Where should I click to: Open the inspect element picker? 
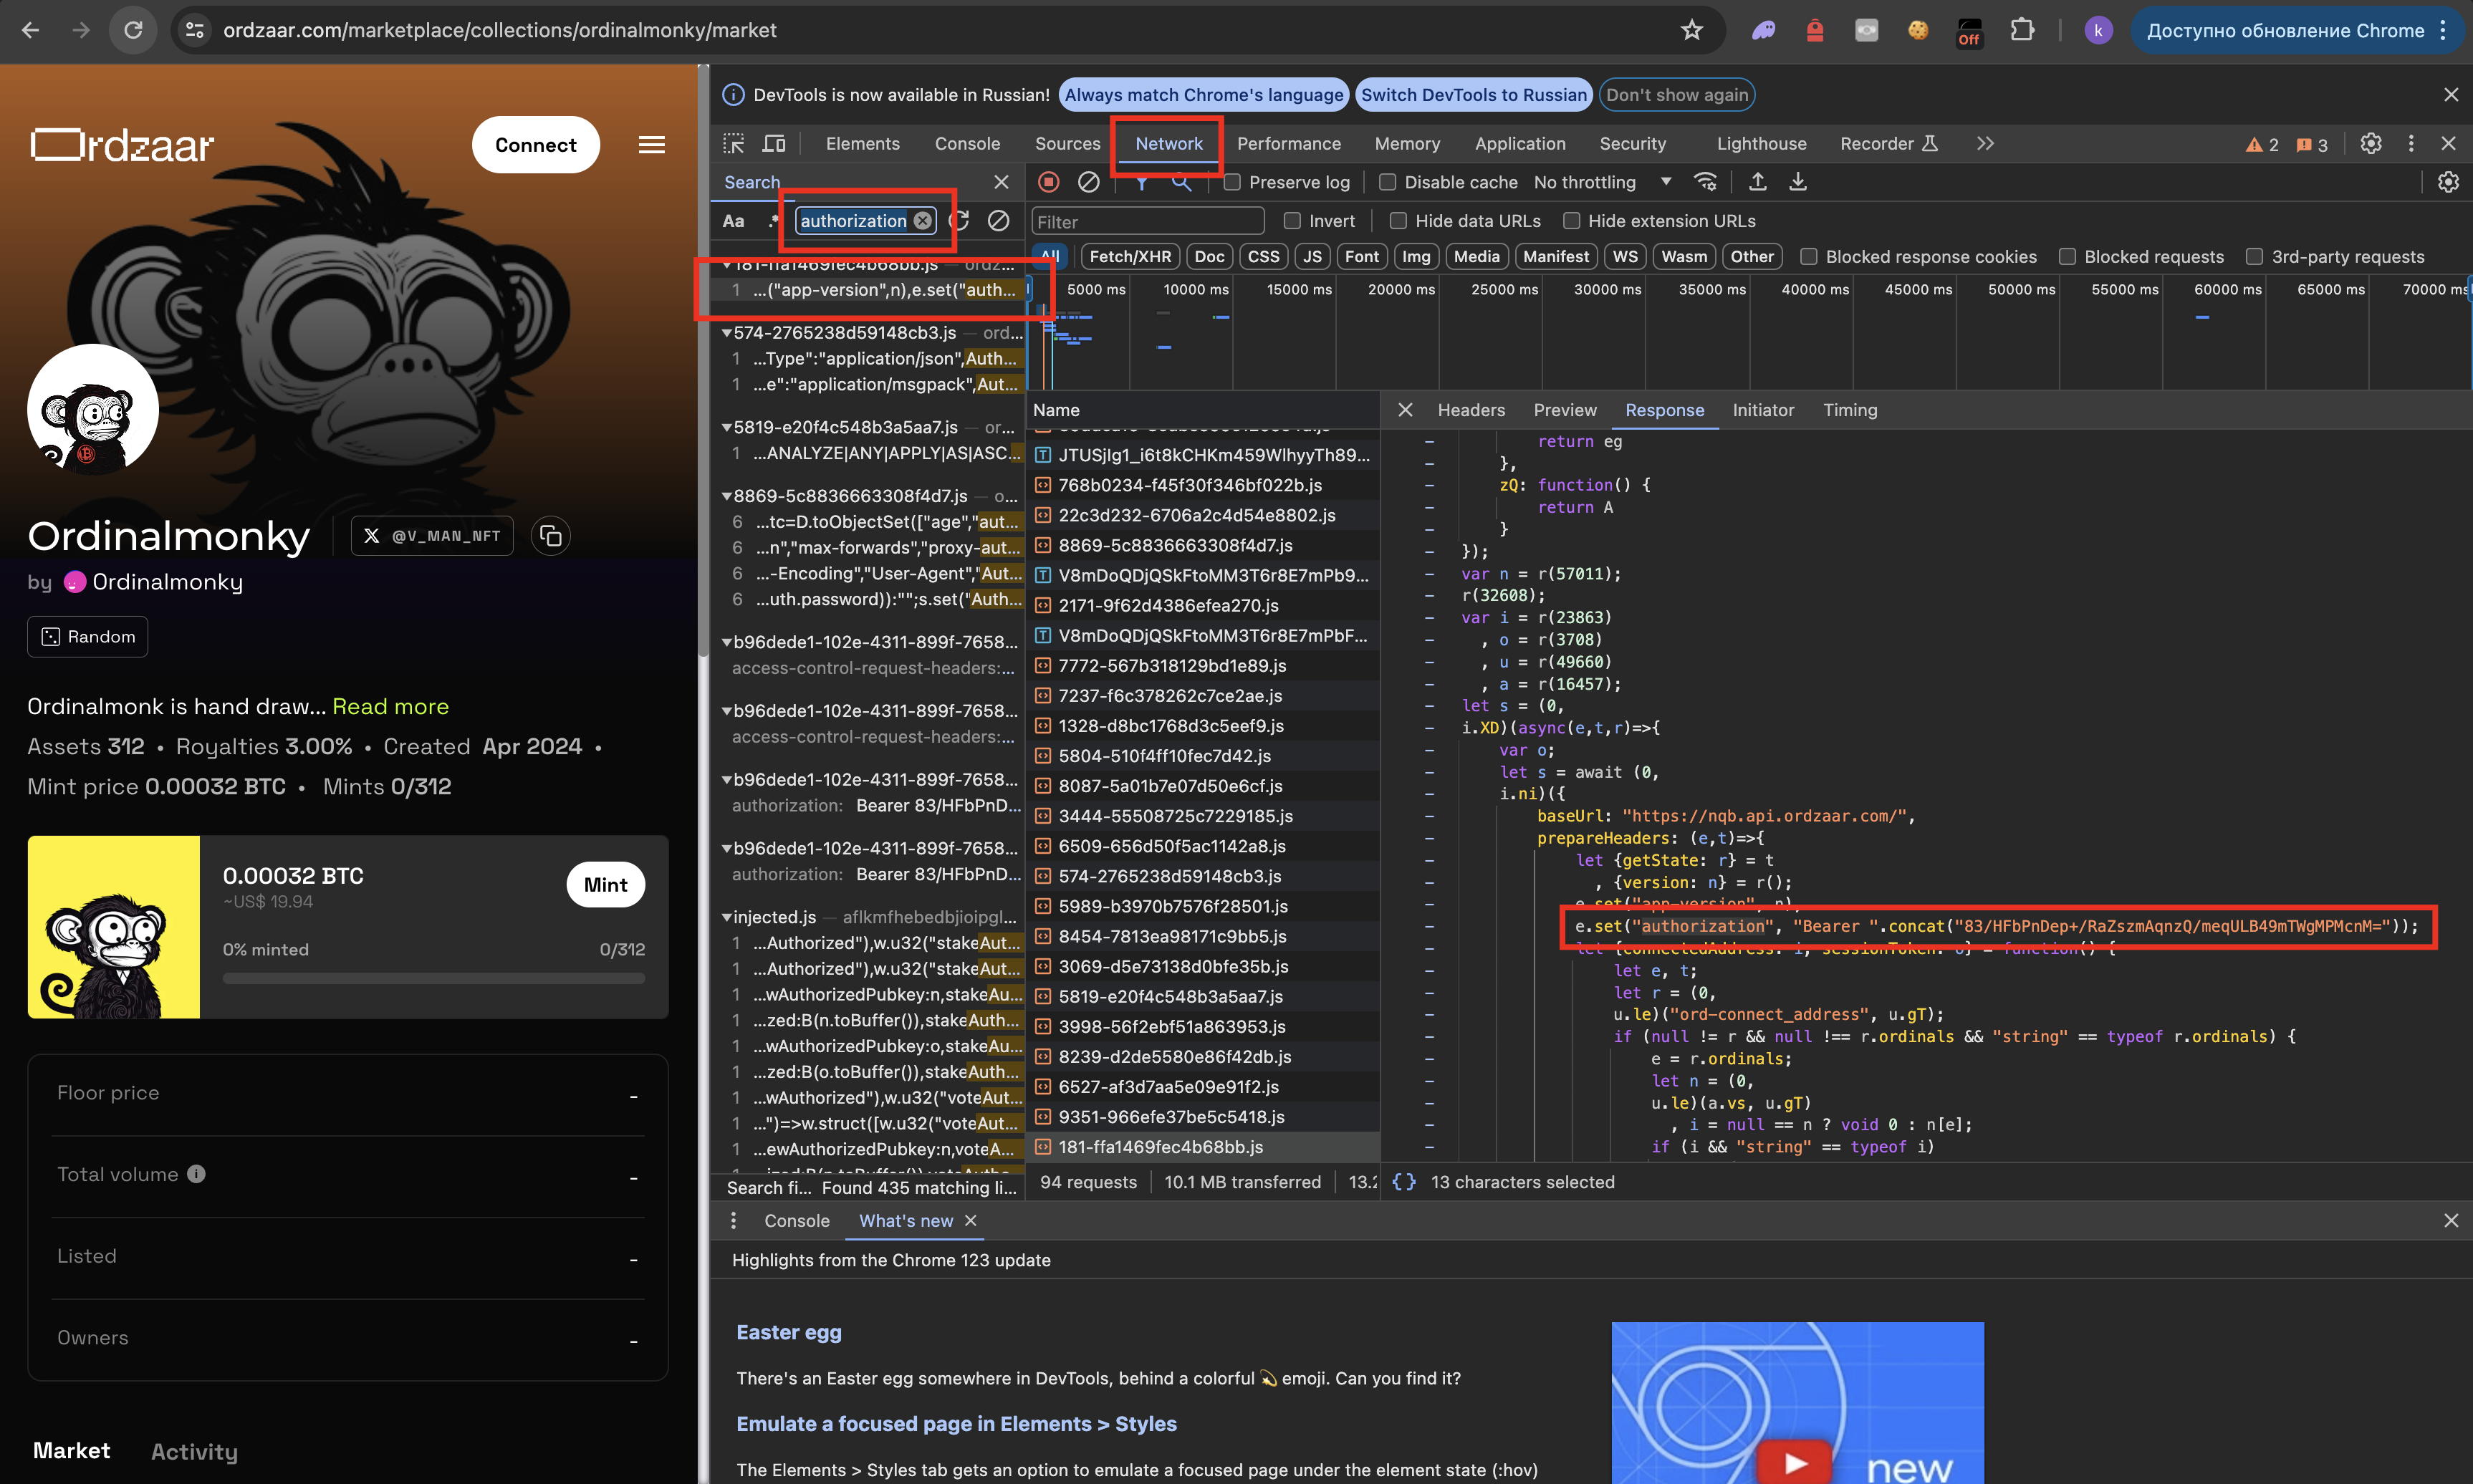click(734, 143)
